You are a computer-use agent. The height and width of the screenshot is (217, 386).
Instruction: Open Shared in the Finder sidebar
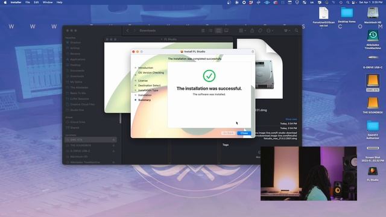[75, 128]
